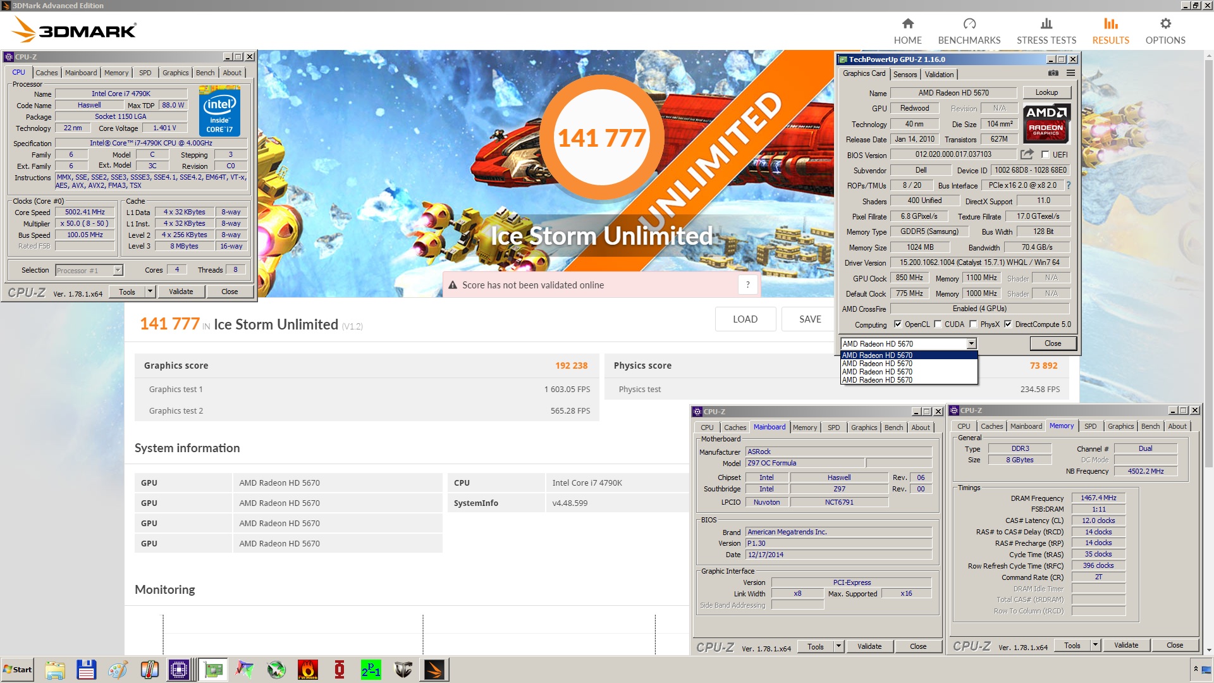The height and width of the screenshot is (683, 1214).
Task: Toggle the OpenCL checkbox in GPU-Z
Action: [x=897, y=324]
